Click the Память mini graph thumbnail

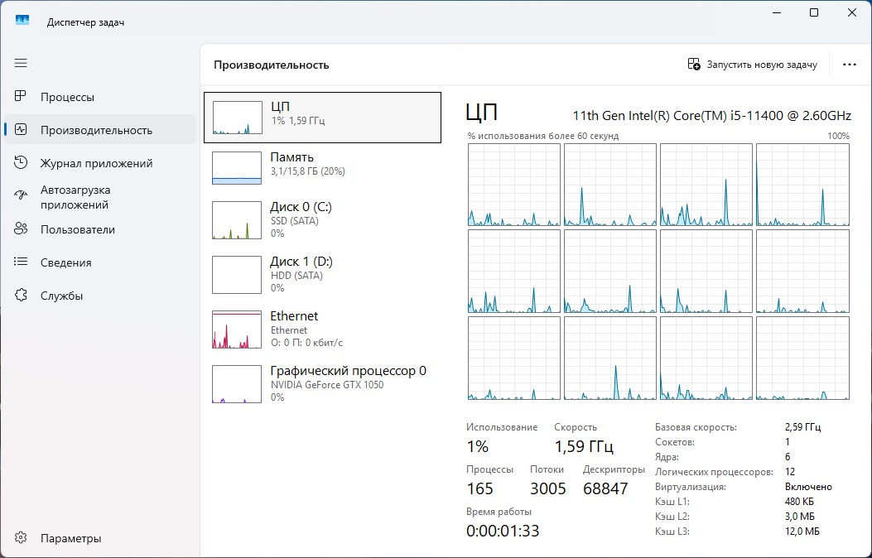[x=237, y=168]
